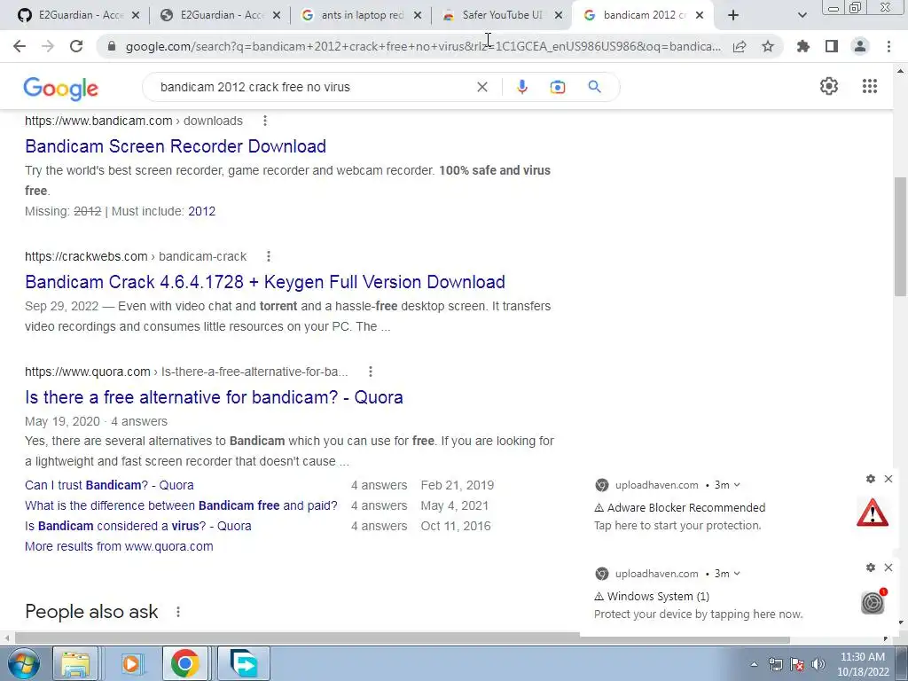908x681 pixels.
Task: Open settings for Windows System notification
Action: click(871, 567)
